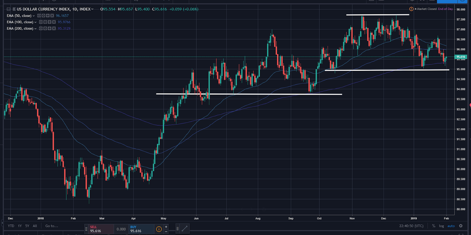Select the white horizontal line near 93.750
Screen dimensions: 471x235
click(249, 94)
